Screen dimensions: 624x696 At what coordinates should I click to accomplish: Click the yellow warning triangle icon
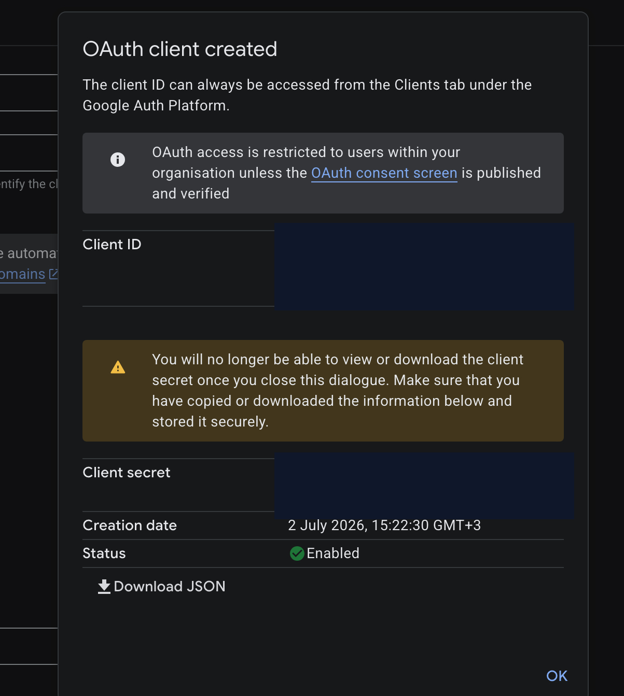118,367
